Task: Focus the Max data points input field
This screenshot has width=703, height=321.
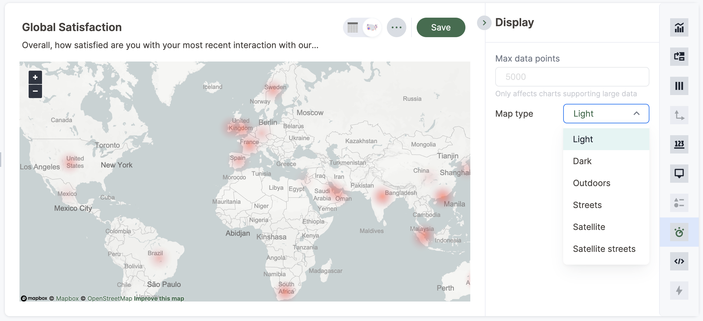Action: (x=572, y=77)
